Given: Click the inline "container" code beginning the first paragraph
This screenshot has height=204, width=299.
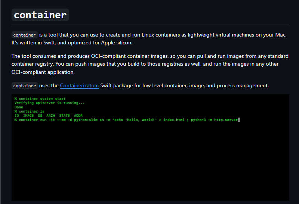Looking at the screenshot, I should [24, 35].
